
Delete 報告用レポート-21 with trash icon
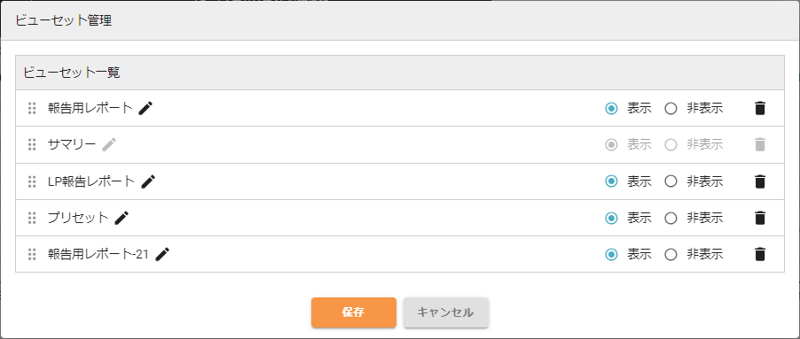pos(760,255)
